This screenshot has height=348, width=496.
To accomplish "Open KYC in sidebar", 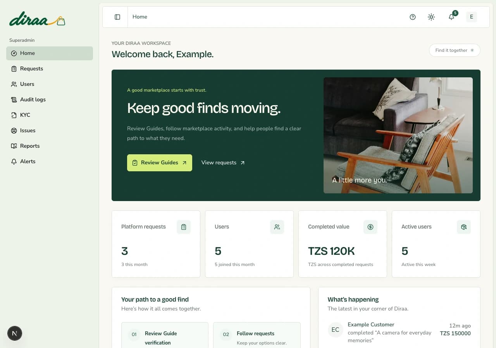I will tap(50, 115).
